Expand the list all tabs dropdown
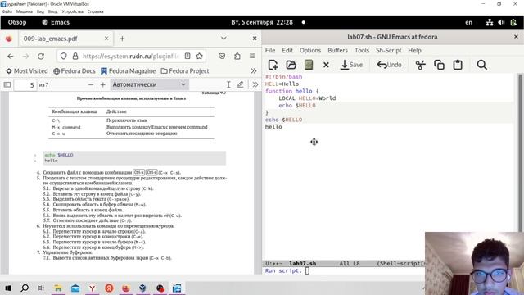Image resolution: width=524 pixels, height=295 pixels. pyautogui.click(x=224, y=39)
